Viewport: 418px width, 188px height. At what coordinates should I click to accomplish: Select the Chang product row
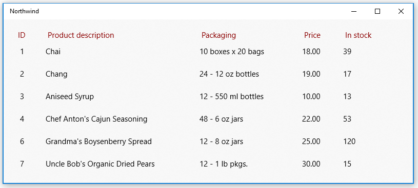(x=208, y=74)
